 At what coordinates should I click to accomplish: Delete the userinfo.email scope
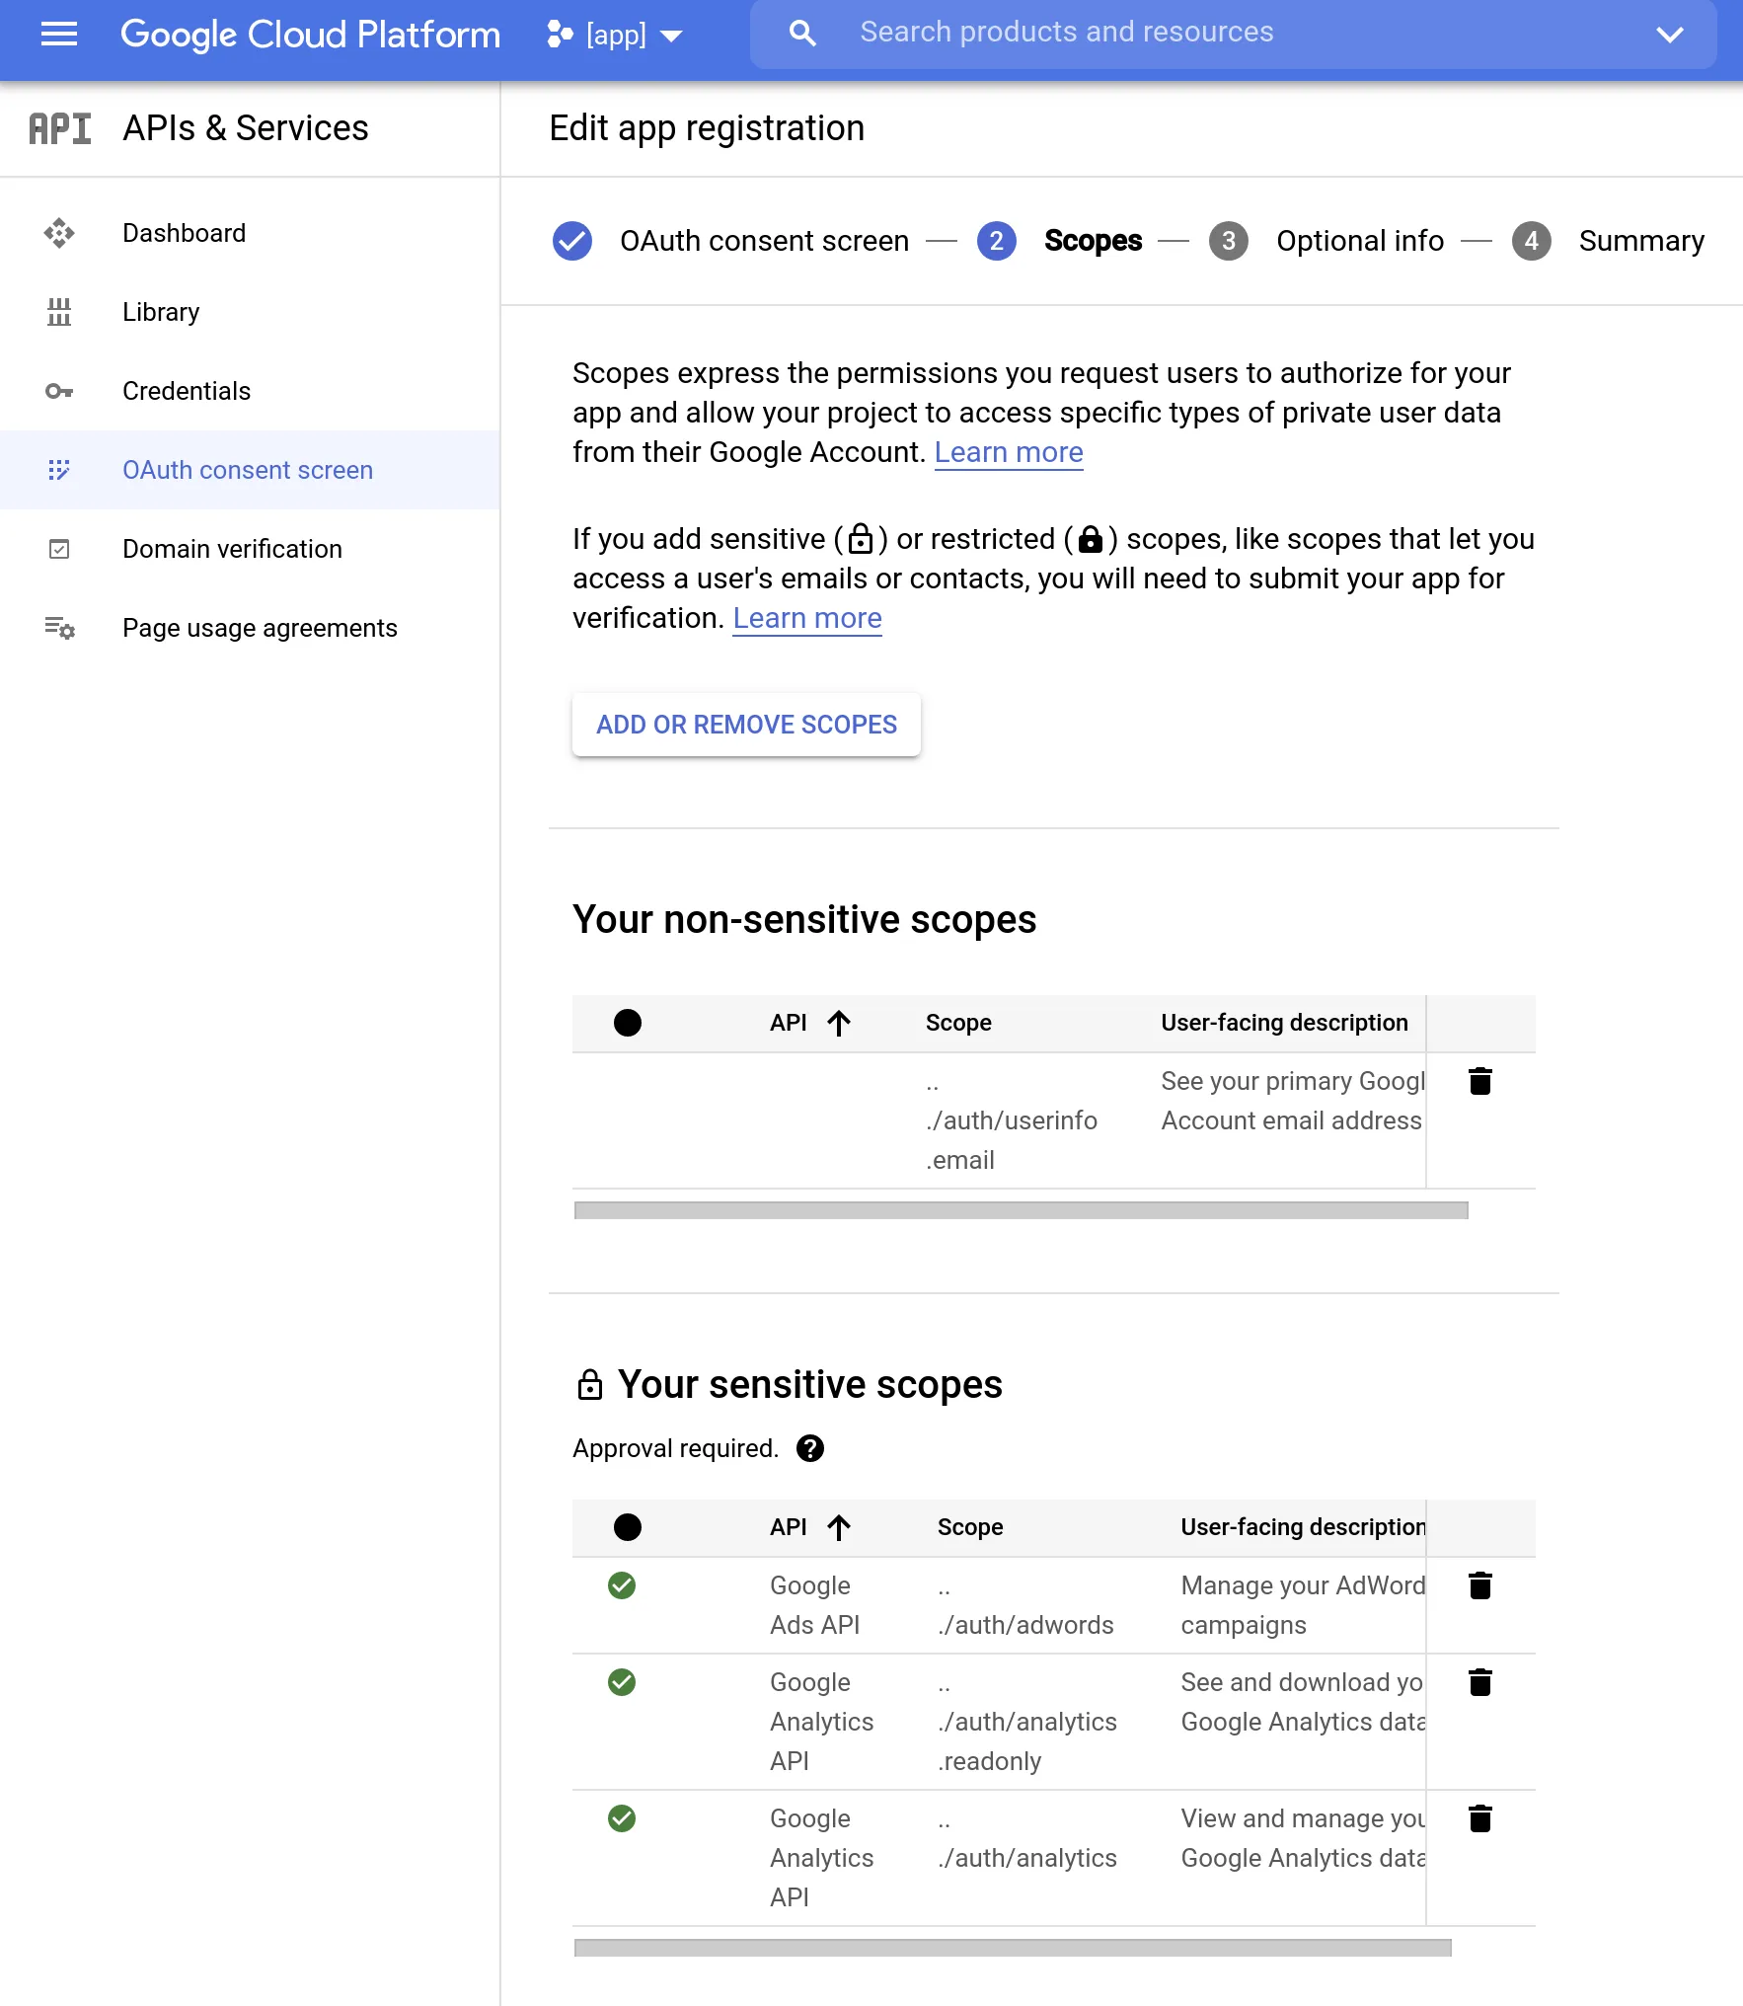click(x=1479, y=1081)
